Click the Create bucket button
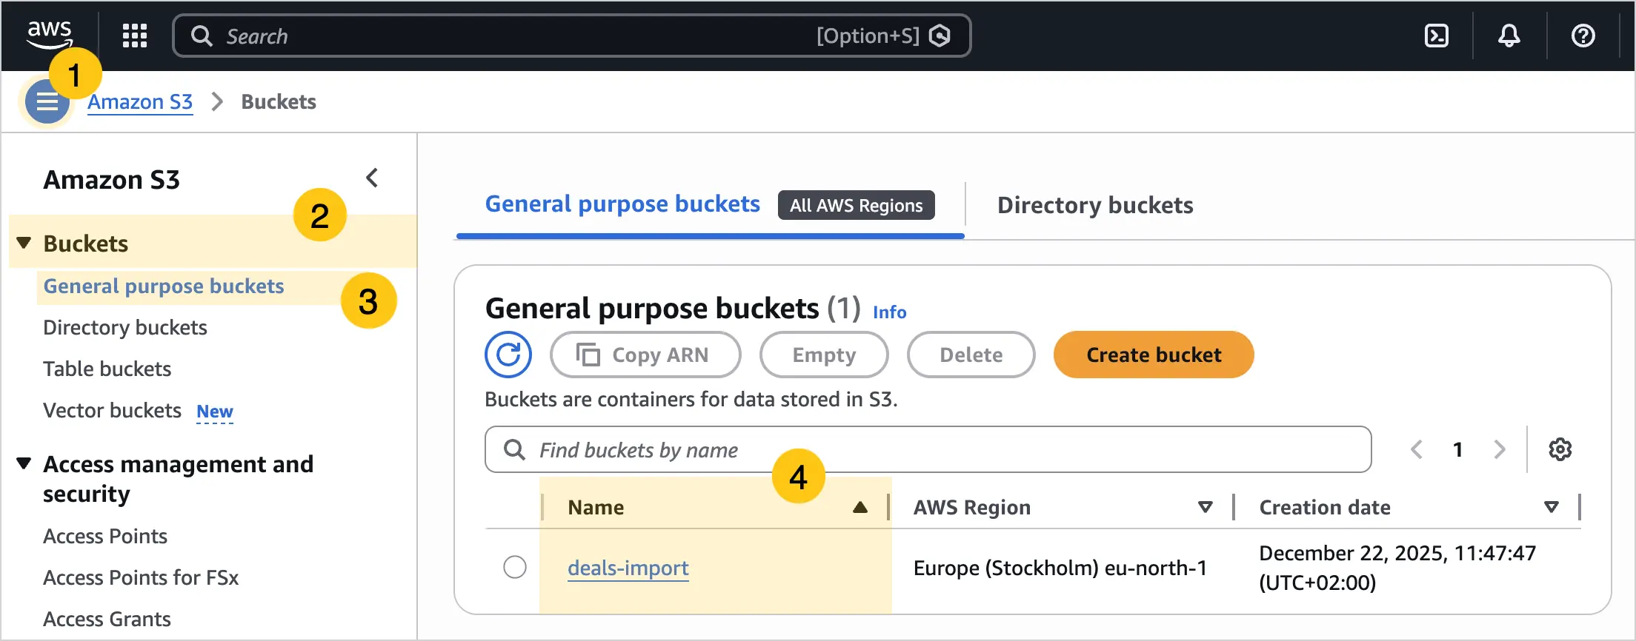 [x=1154, y=355]
